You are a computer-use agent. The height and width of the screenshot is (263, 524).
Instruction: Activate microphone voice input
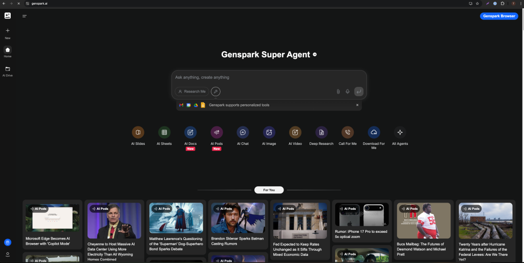(347, 91)
